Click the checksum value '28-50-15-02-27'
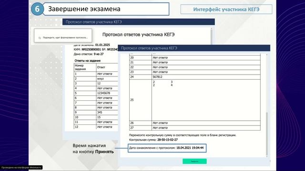This screenshot has width=305, height=171. pos(167,140)
